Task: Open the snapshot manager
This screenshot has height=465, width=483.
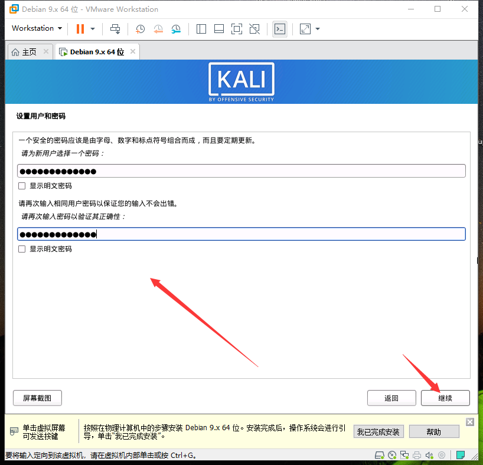Action: (176, 29)
